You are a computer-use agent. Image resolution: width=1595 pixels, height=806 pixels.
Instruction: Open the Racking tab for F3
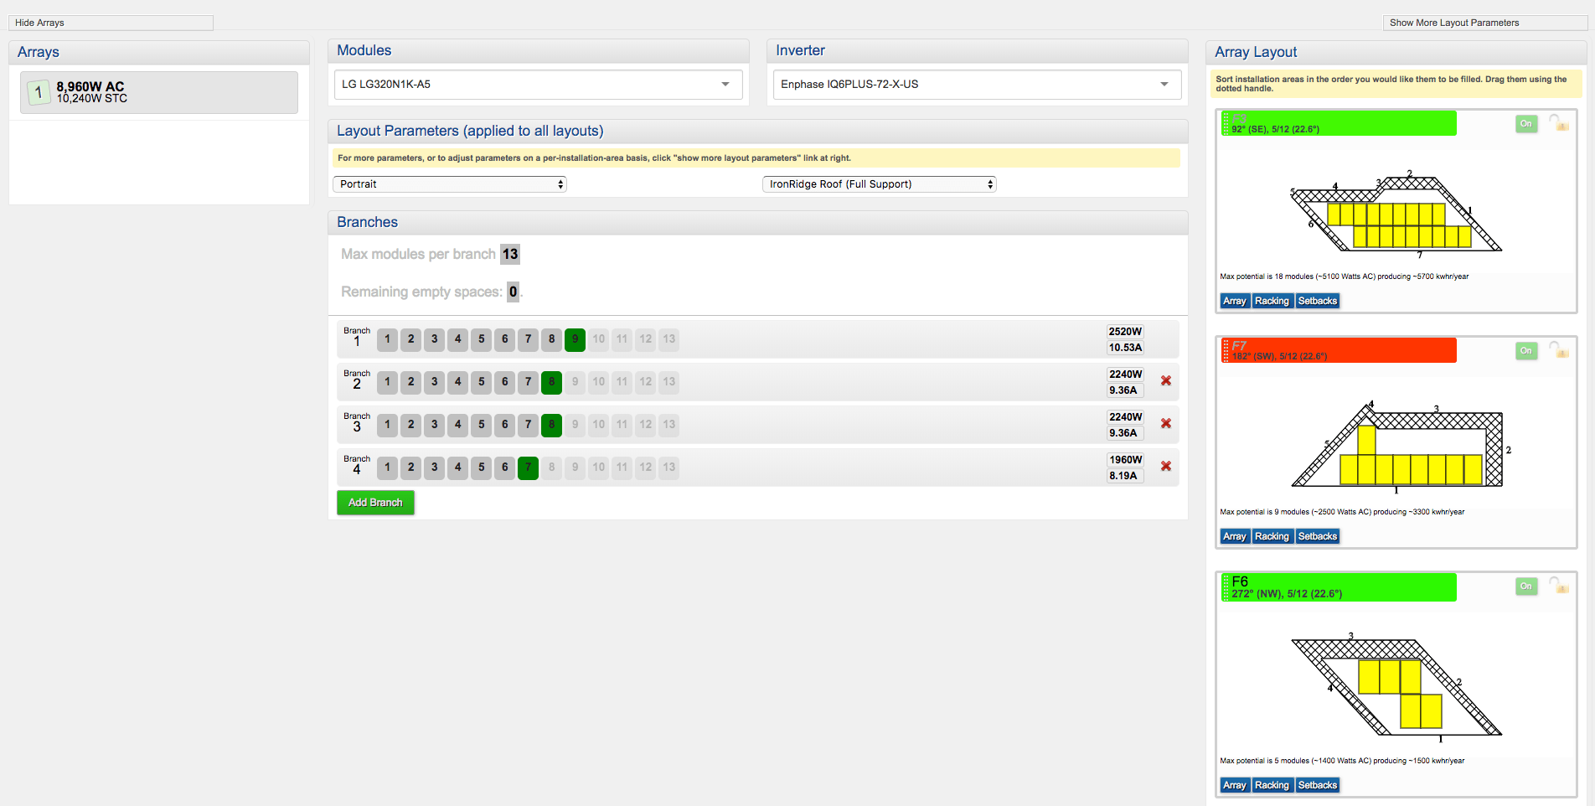pos(1272,301)
